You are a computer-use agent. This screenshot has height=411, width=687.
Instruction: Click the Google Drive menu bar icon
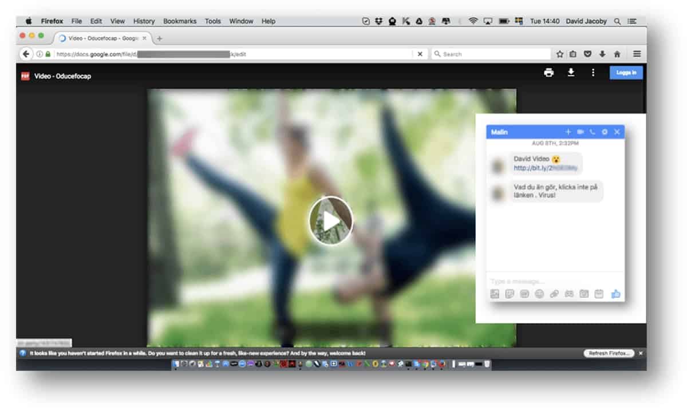point(420,21)
